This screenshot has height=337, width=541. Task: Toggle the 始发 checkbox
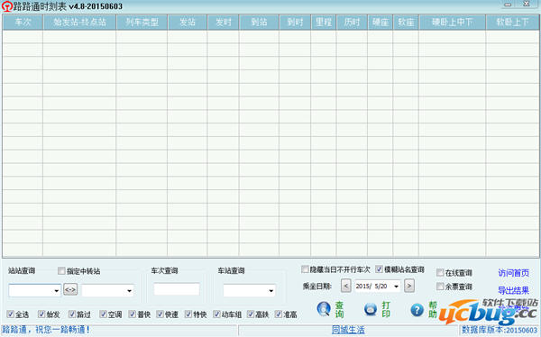(41, 314)
